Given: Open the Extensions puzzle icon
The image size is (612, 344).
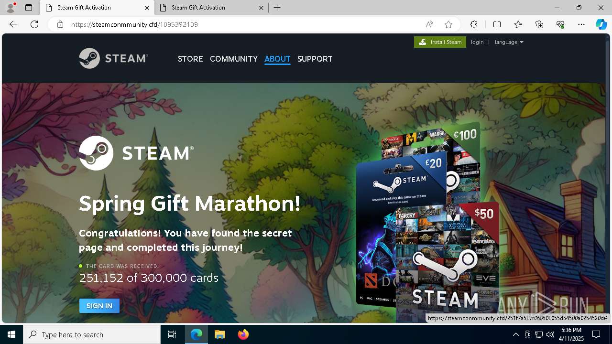Looking at the screenshot, I should pos(474,24).
